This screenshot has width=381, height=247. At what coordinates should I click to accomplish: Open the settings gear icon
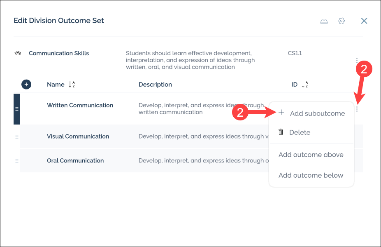click(341, 21)
